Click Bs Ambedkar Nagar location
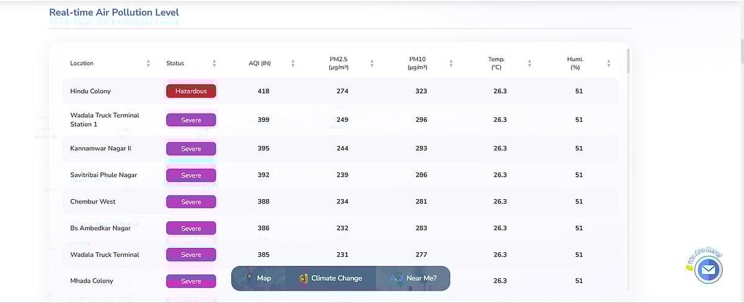The image size is (744, 303). click(100, 228)
